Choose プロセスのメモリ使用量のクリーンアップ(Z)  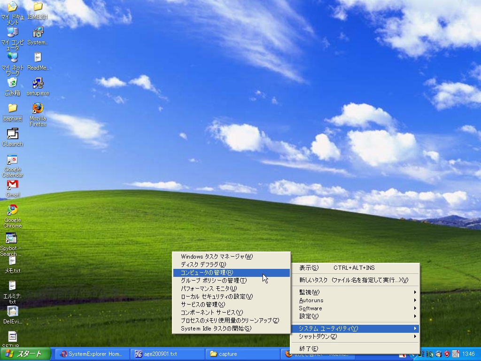(232, 321)
